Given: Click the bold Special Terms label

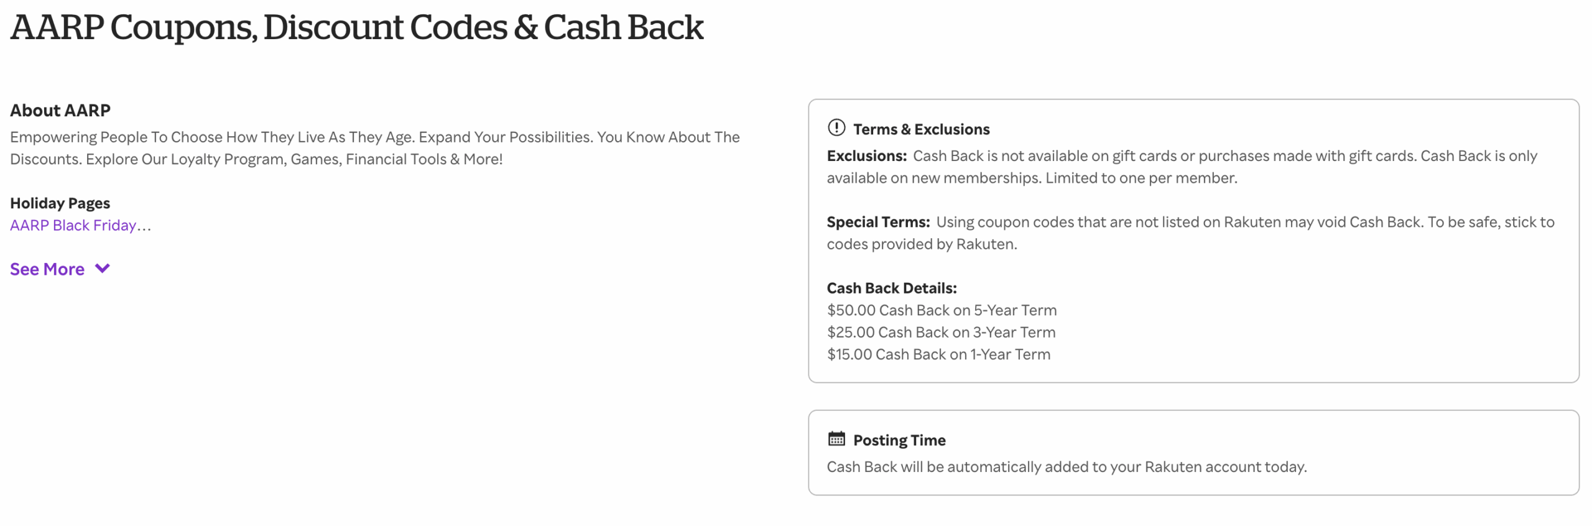Looking at the screenshot, I should click(877, 222).
